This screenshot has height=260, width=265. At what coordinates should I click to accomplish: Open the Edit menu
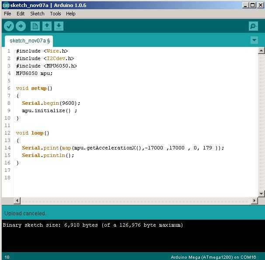pos(21,14)
